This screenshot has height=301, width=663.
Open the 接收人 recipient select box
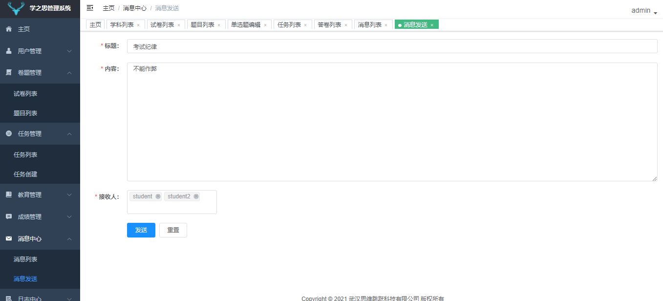pyautogui.click(x=172, y=202)
